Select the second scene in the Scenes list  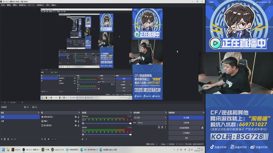pyautogui.click(x=20, y=121)
